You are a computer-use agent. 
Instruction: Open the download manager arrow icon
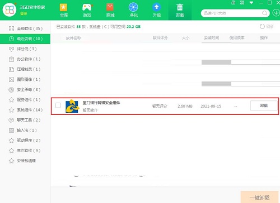276,13
